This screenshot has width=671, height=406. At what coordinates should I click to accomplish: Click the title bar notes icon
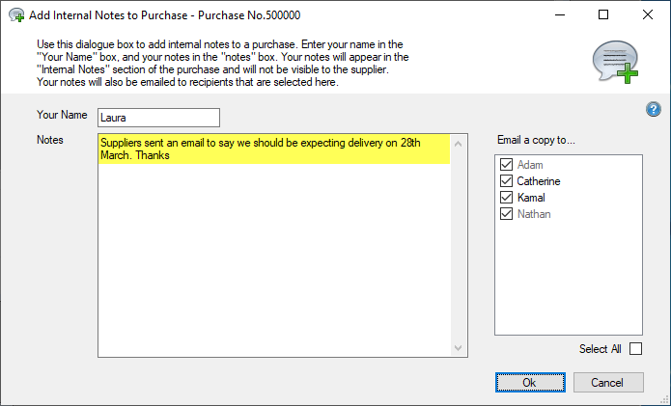coord(15,14)
